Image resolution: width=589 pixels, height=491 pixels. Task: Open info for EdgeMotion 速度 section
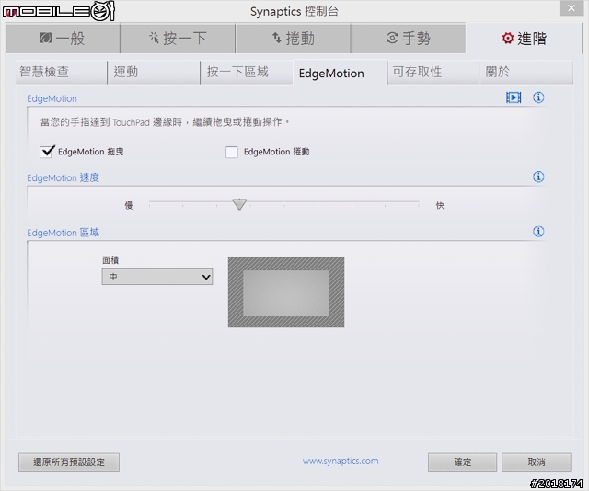538,177
